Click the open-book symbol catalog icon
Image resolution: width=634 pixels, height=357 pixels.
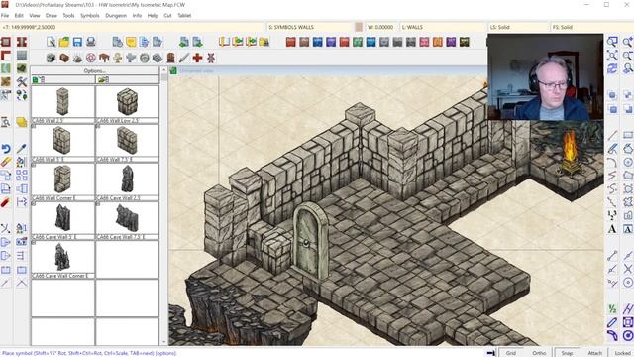pyautogui.click(x=224, y=42)
